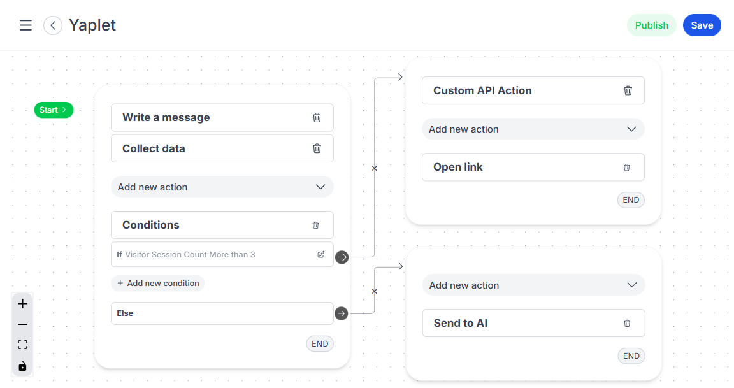734x388 pixels.
Task: Click the Else branch arrow connector
Action: point(342,313)
